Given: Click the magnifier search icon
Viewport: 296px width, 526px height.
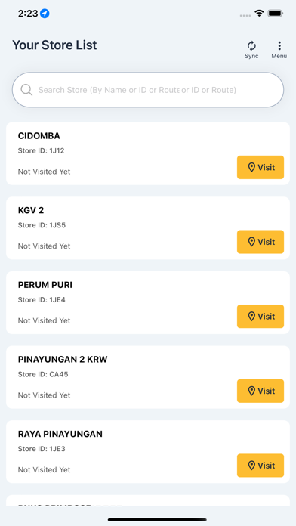Looking at the screenshot, I should click(26, 90).
